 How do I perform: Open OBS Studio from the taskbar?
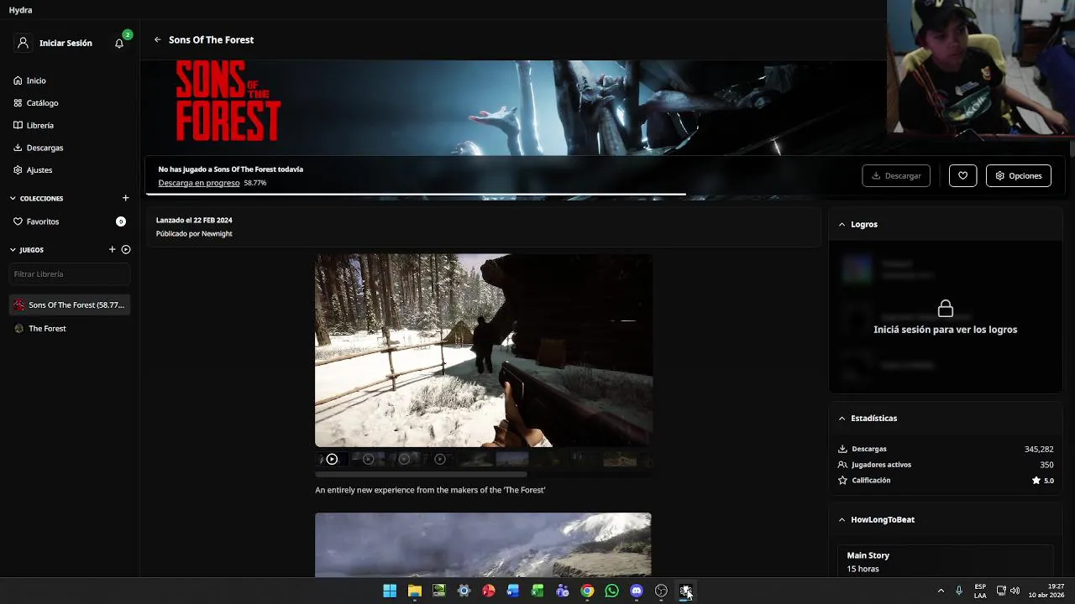[661, 591]
